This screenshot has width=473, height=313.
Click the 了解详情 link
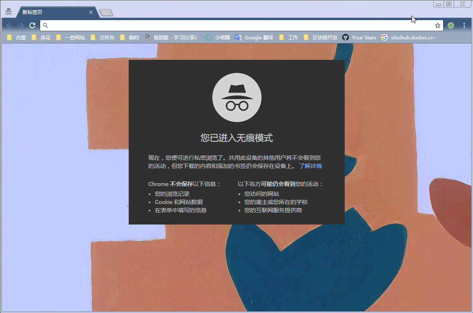310,166
